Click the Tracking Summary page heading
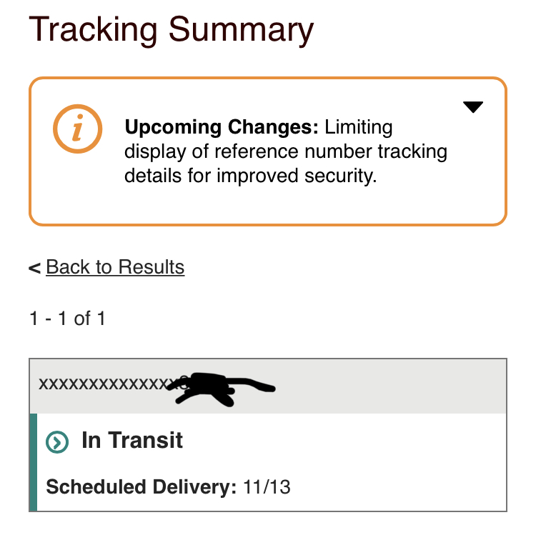The height and width of the screenshot is (535, 536). 172,30
